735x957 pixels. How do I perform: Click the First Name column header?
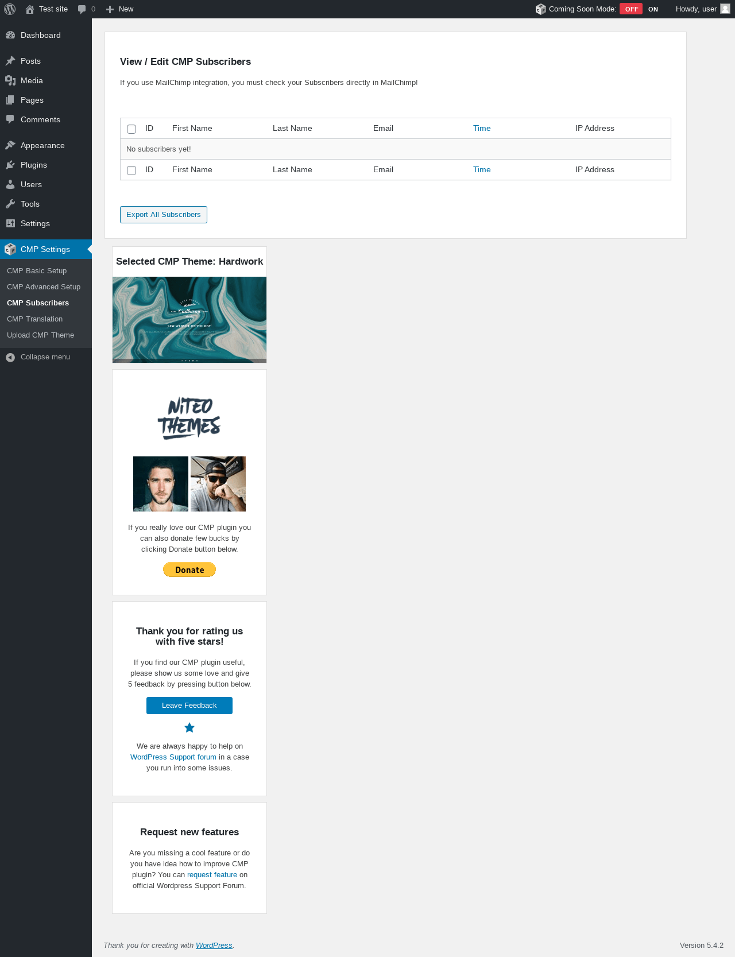192,129
